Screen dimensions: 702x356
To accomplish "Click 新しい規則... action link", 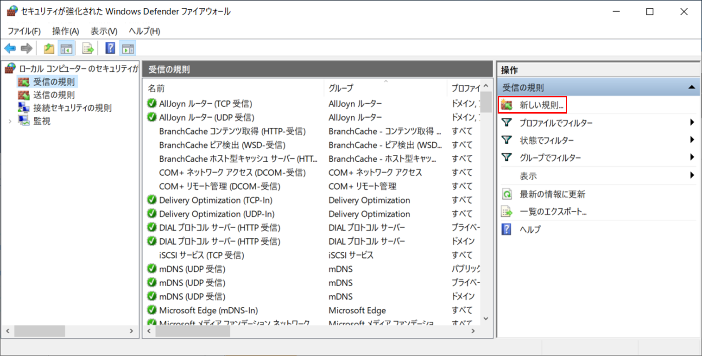I will (542, 105).
